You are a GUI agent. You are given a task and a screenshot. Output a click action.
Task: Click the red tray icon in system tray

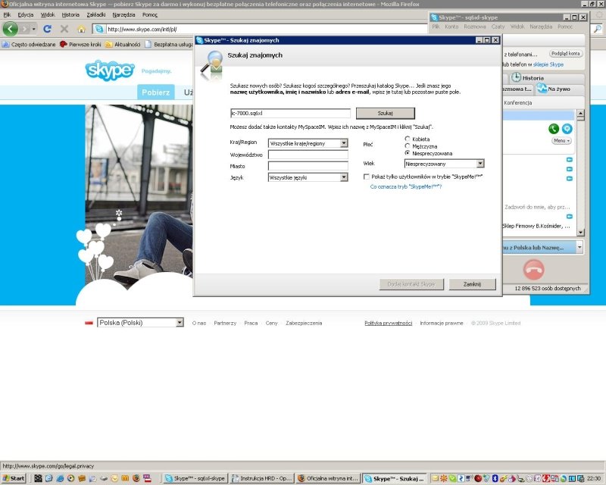point(478,478)
